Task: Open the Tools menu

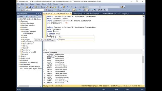Action: [50, 4]
